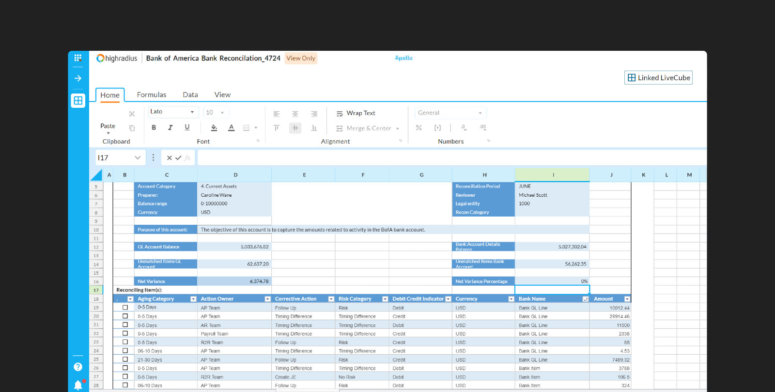The image size is (775, 392).
Task: Open Amount column filter
Action: click(x=627, y=299)
